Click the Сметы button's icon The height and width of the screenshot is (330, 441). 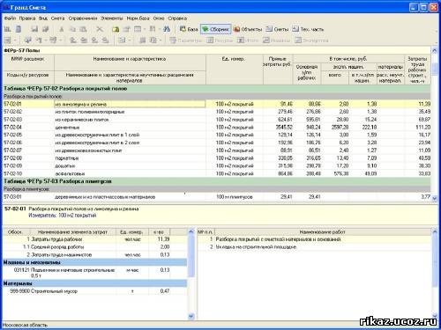[x=269, y=29]
